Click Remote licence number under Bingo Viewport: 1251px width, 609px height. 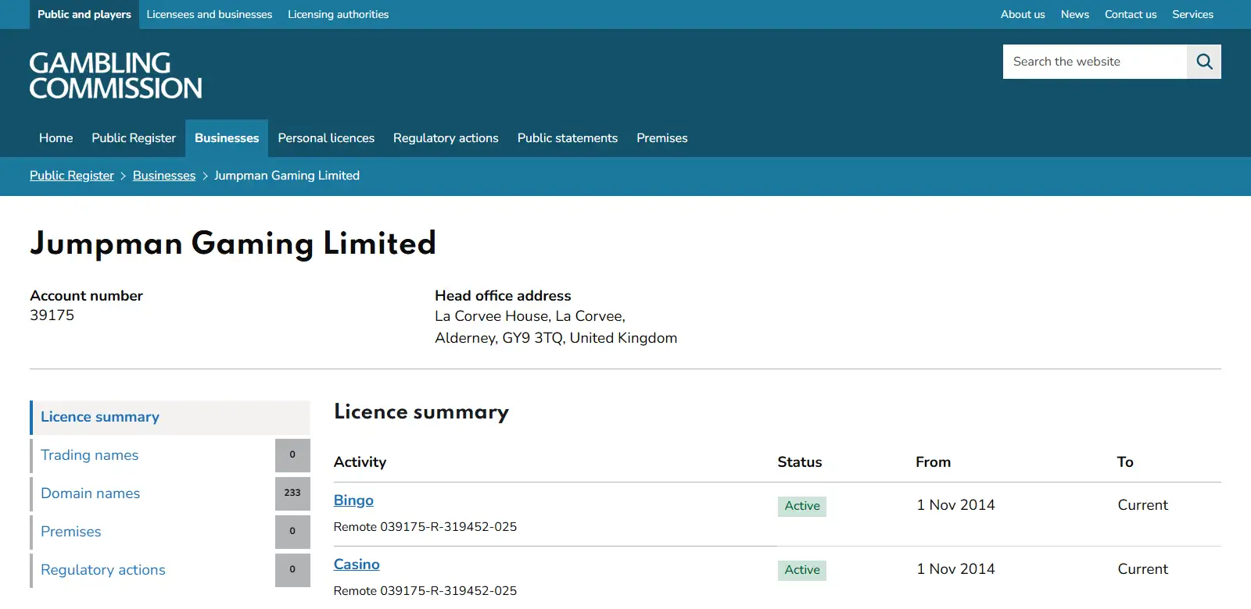(425, 527)
